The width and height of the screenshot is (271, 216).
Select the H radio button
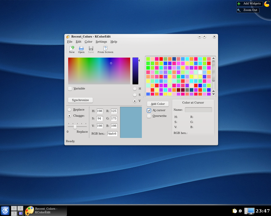pos(135,89)
